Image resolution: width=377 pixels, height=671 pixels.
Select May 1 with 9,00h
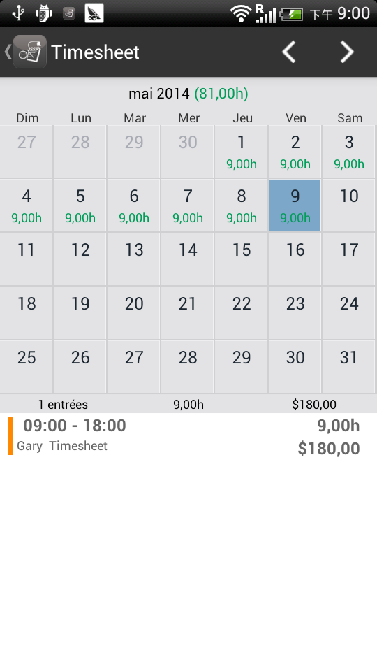coord(241,152)
